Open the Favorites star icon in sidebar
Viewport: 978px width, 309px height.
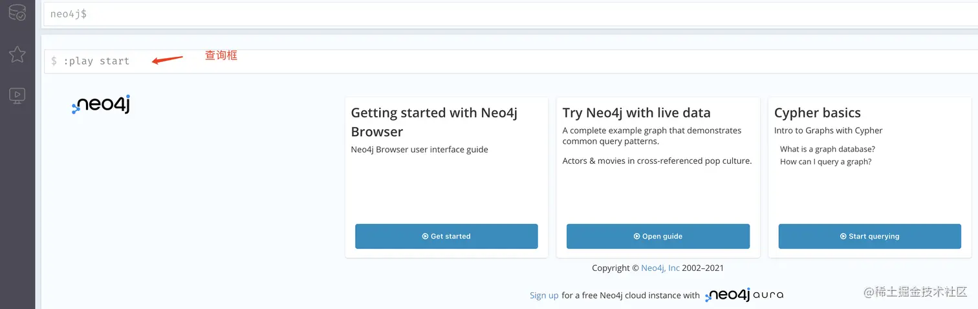pyautogui.click(x=17, y=54)
